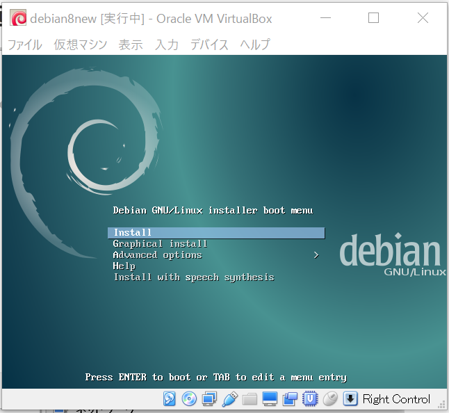This screenshot has height=413, width=449.
Task: Click the CPU chip virtualization icon
Action: pos(311,399)
